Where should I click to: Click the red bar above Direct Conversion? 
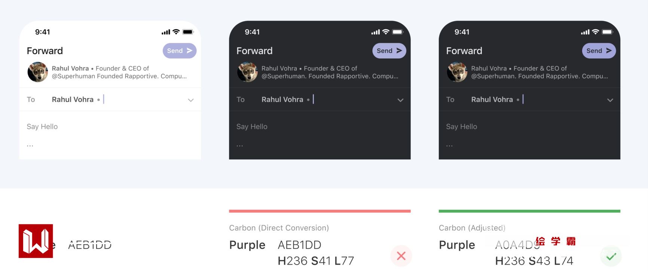[320, 211]
